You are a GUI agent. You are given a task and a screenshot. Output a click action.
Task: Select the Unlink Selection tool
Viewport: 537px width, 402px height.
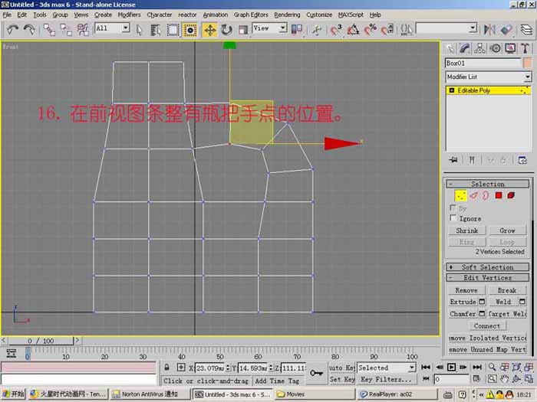(66, 30)
